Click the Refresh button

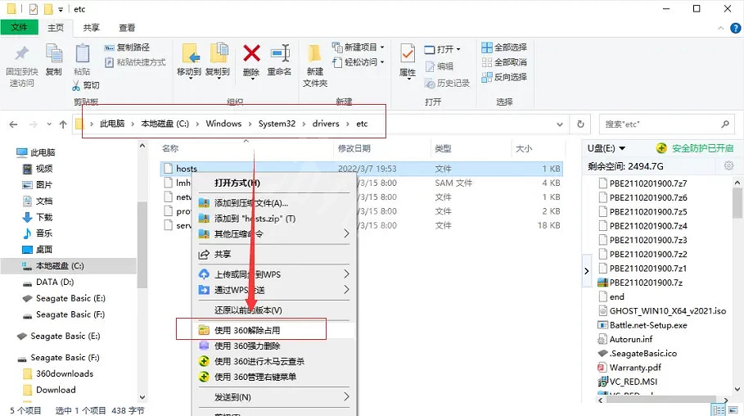580,124
